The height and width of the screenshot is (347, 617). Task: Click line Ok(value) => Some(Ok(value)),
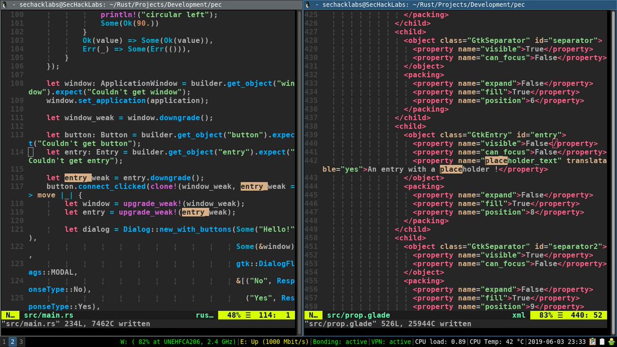coord(148,41)
